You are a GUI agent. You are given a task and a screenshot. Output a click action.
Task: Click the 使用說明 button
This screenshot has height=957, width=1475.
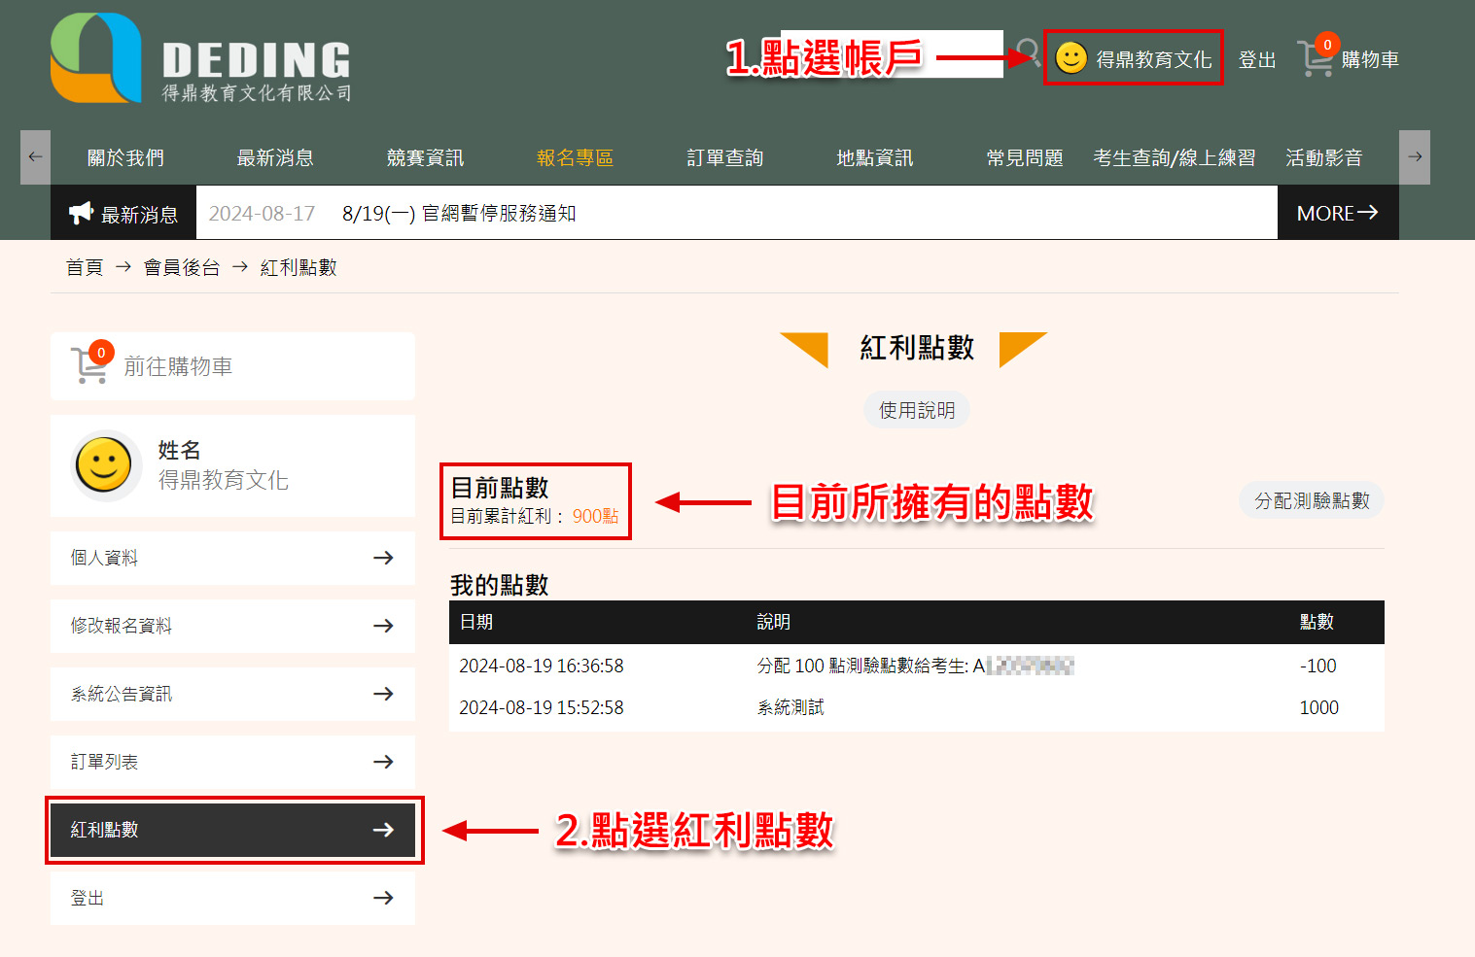pyautogui.click(x=916, y=410)
